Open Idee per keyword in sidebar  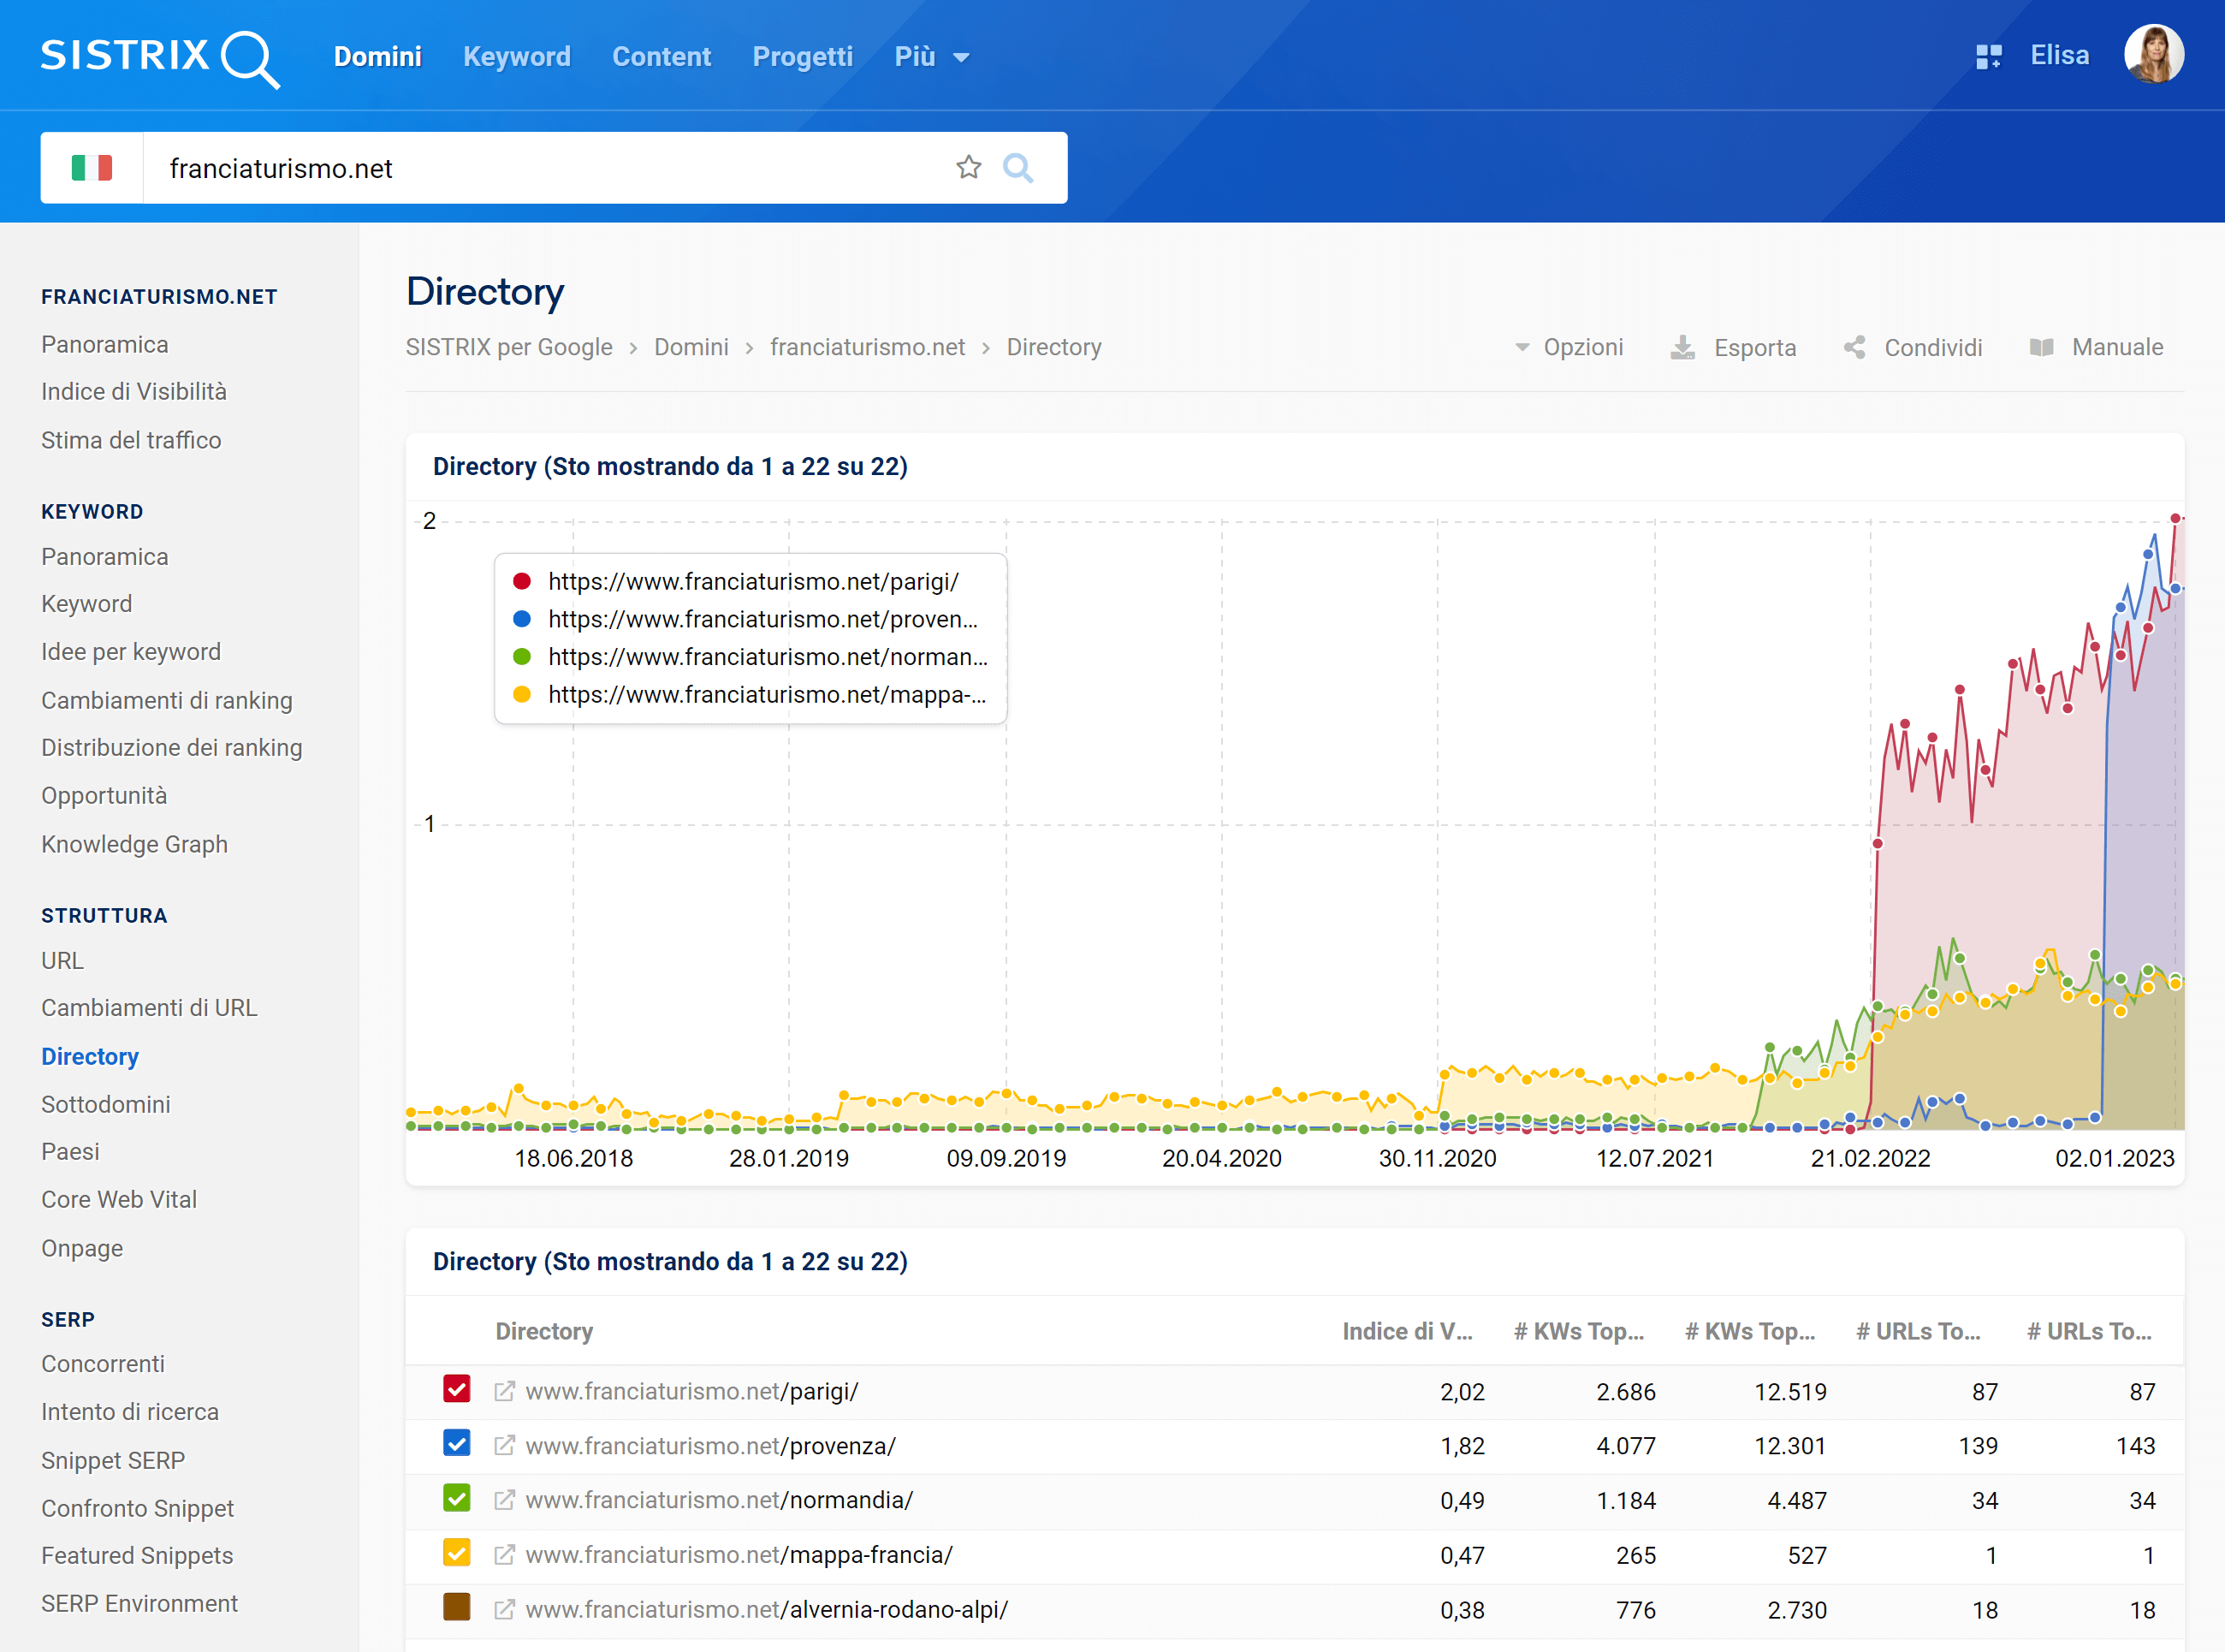tap(131, 652)
